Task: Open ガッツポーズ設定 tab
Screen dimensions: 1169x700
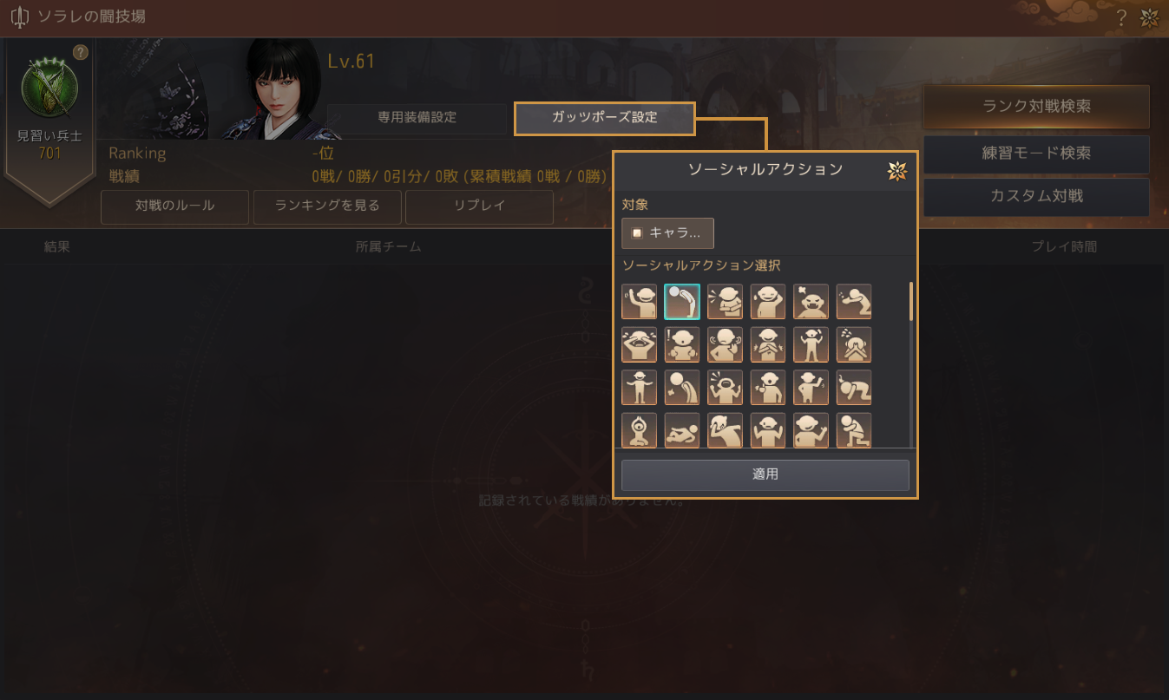Action: pyautogui.click(x=605, y=119)
